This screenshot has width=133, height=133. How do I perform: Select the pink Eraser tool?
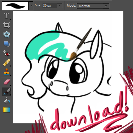[7, 82]
